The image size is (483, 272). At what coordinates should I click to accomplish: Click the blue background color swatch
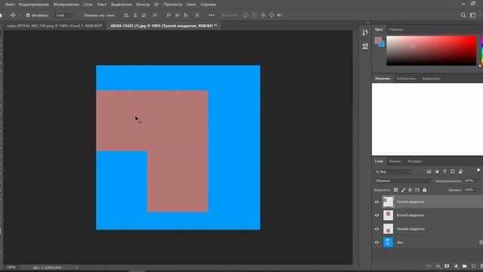point(383,45)
